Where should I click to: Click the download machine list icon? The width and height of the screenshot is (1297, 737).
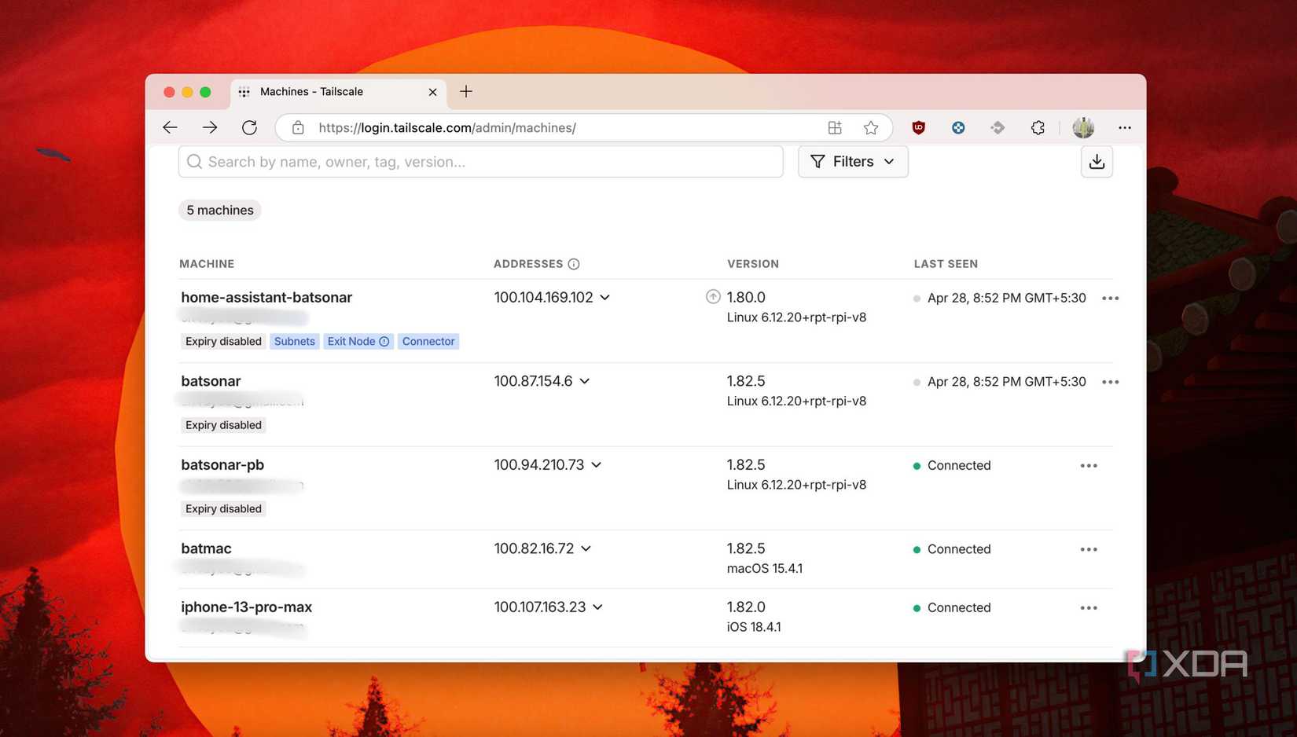[1097, 161]
